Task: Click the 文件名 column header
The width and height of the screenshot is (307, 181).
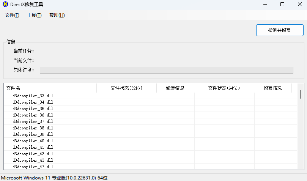Action: (x=13, y=88)
